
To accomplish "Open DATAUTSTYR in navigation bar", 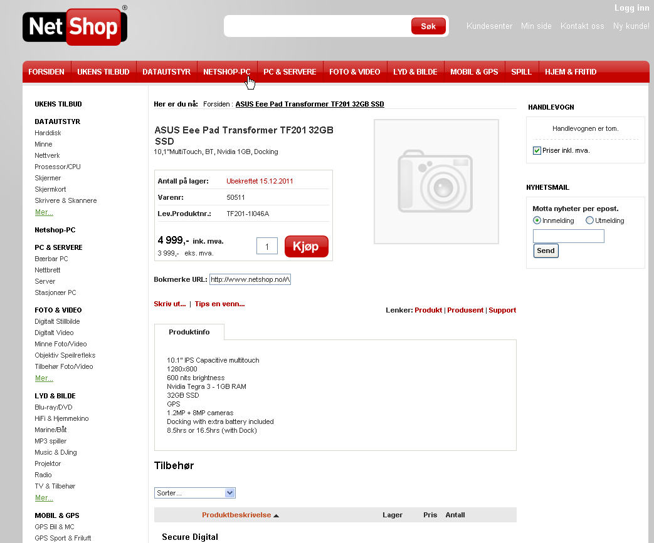I will [x=166, y=71].
